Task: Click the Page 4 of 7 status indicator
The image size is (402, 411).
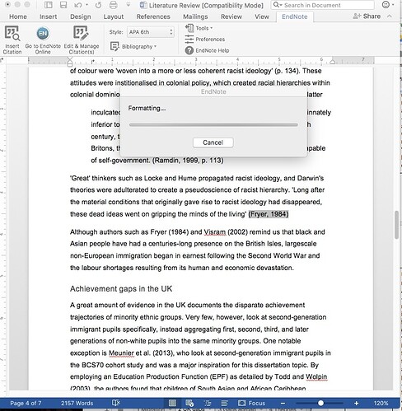Action: tap(26, 404)
